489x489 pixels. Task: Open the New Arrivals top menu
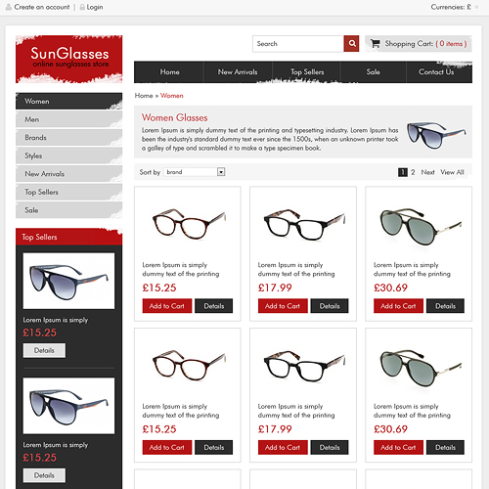(x=238, y=72)
